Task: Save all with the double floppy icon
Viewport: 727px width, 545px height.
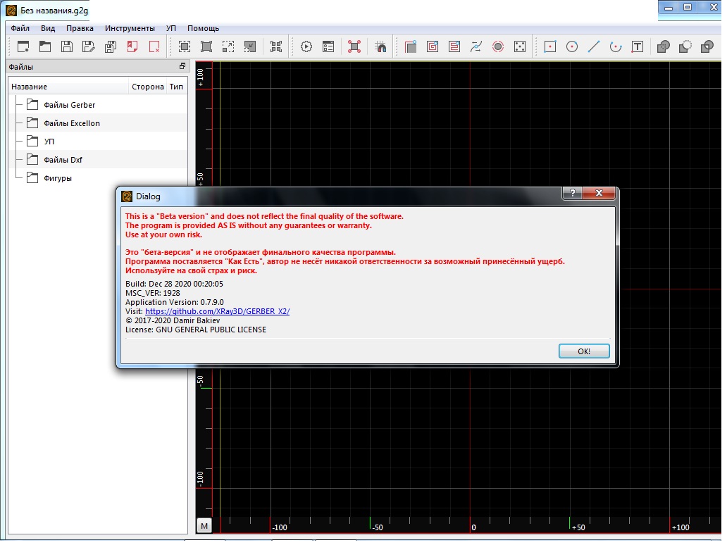Action: [111, 46]
